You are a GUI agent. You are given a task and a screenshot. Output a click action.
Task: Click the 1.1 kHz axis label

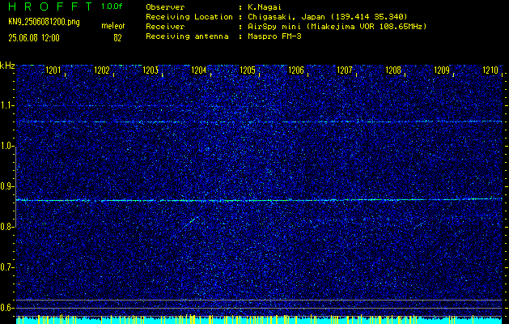click(6, 105)
